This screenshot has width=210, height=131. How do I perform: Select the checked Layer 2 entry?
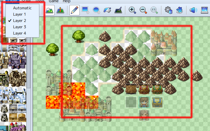tap(22, 21)
